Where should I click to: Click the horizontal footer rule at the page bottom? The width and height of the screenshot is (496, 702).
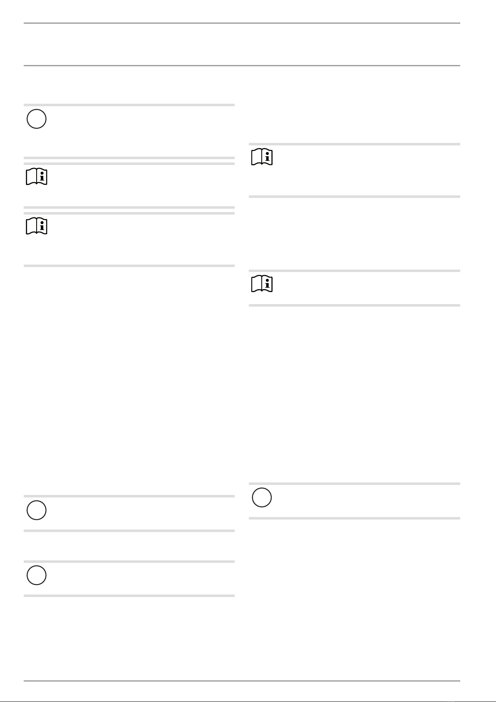coord(242,681)
